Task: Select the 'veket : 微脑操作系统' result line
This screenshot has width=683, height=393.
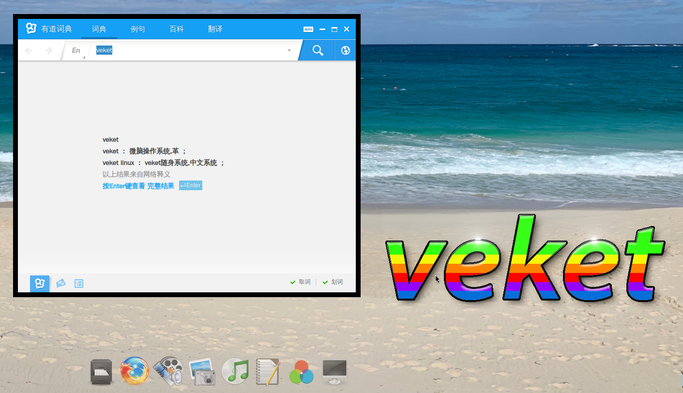Action: click(x=145, y=151)
